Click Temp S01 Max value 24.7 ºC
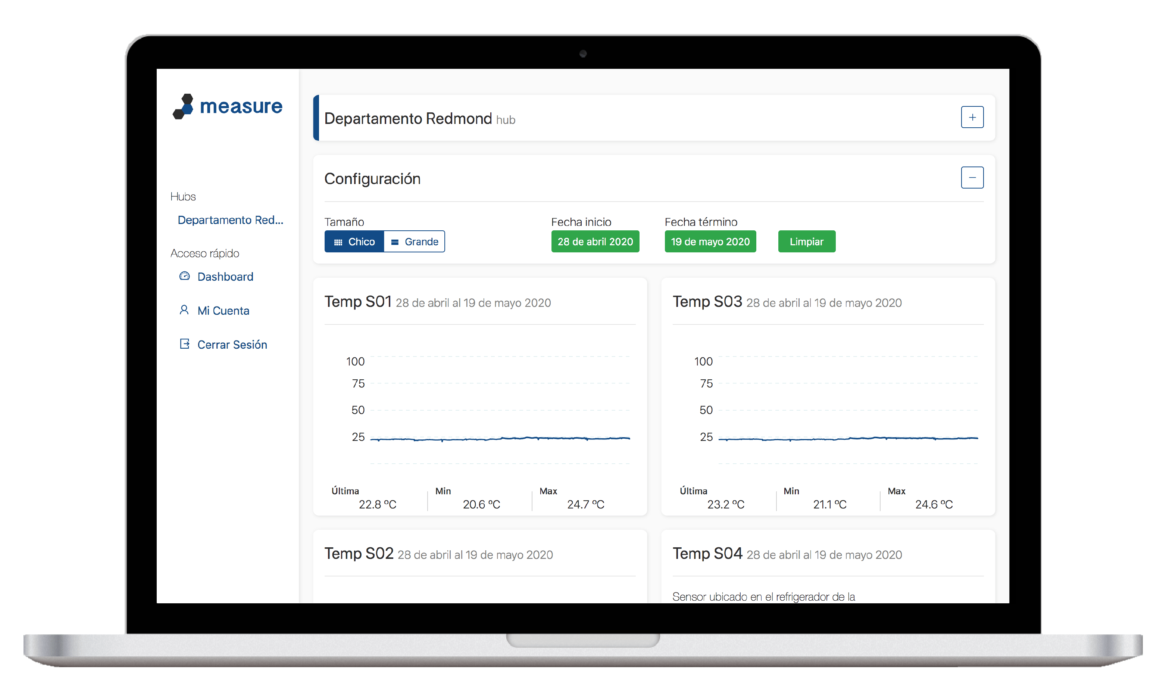This screenshot has height=700, width=1166. [586, 504]
